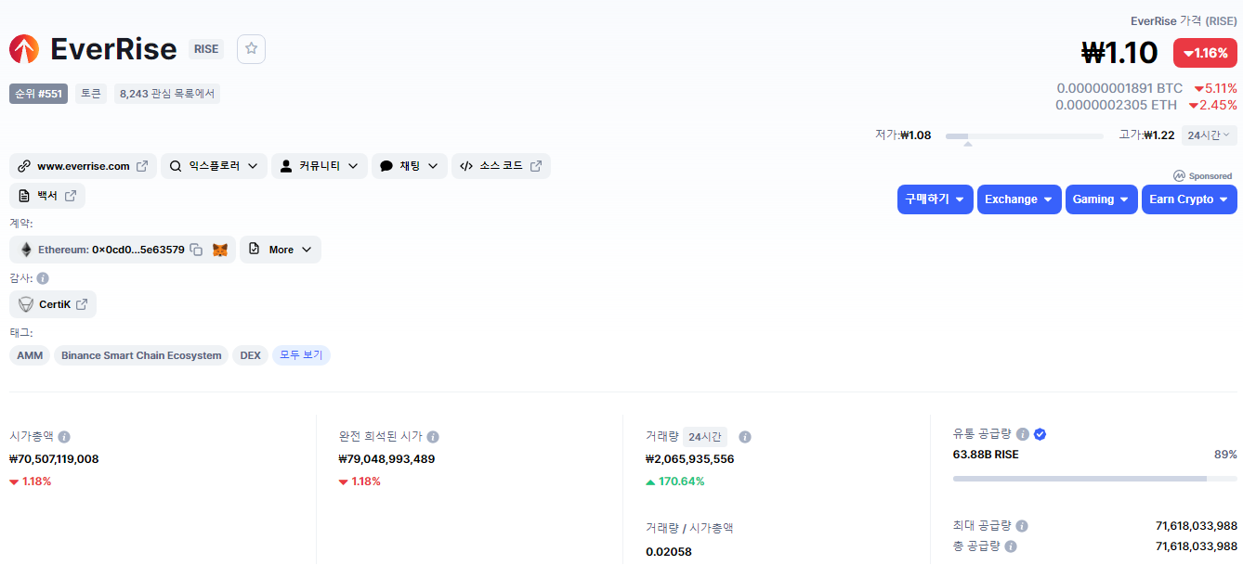Viewport: 1243px width, 565px height.
Task: Click the external link icon on 백서
Action: coord(71,196)
